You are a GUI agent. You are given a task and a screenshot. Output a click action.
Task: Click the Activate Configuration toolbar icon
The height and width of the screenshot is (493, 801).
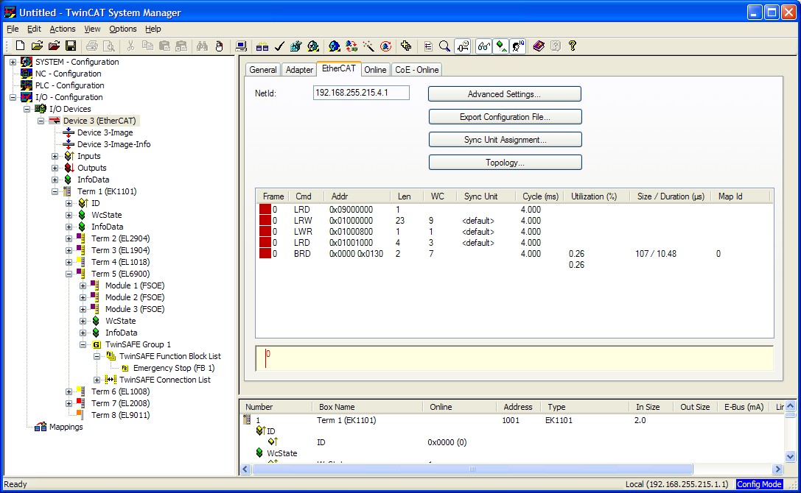(296, 46)
